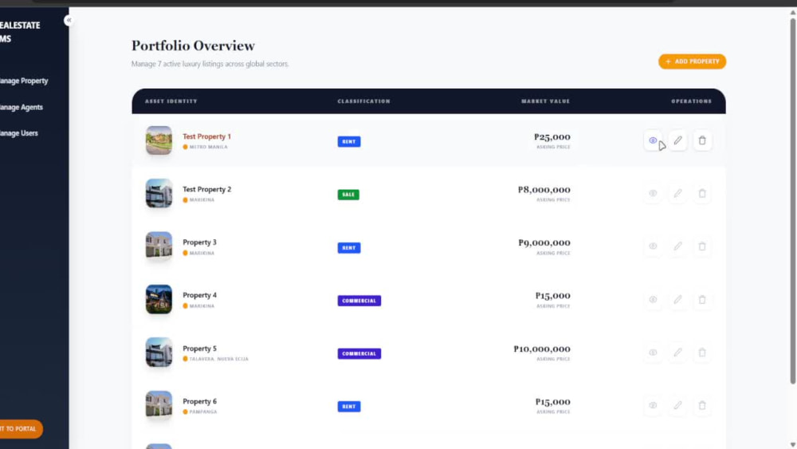
Task: Open Manage Agents in the sidebar
Action: click(x=22, y=108)
